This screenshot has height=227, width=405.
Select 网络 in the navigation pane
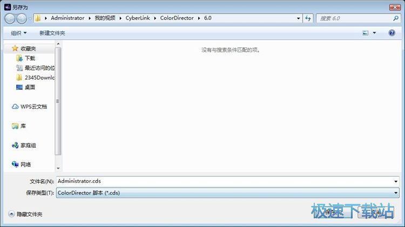tap(25, 164)
